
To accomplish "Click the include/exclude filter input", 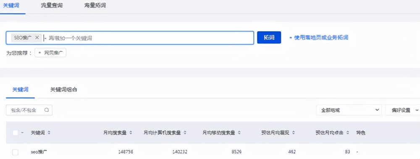I will [29, 110].
